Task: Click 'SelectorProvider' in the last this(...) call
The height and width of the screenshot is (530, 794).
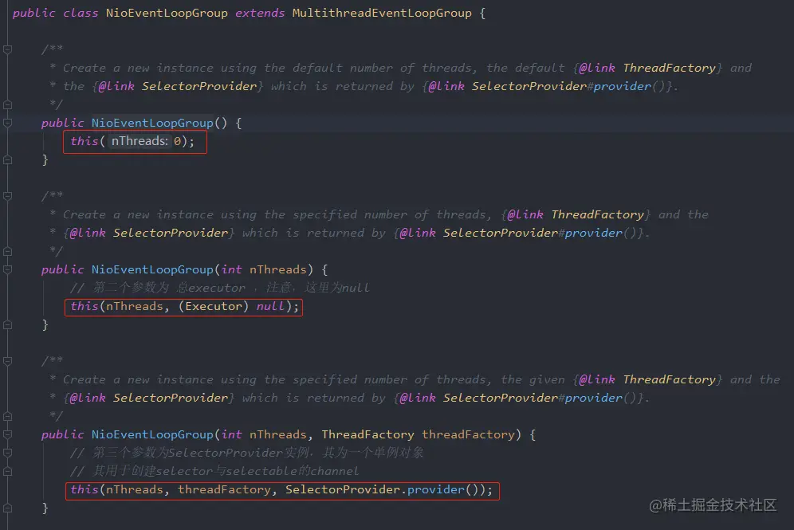Action: 342,489
